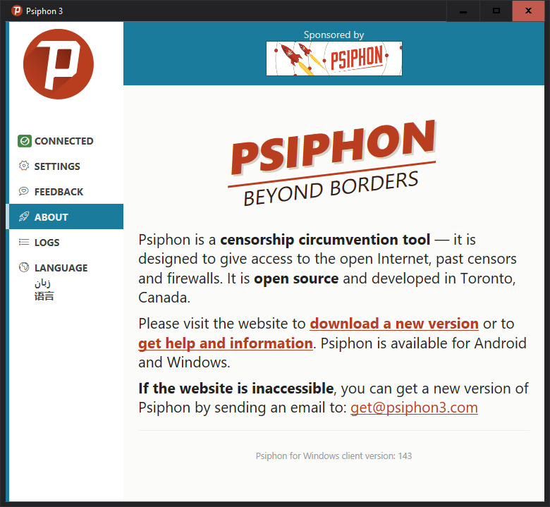
Task: Click the About rocket icon
Action: point(24,216)
